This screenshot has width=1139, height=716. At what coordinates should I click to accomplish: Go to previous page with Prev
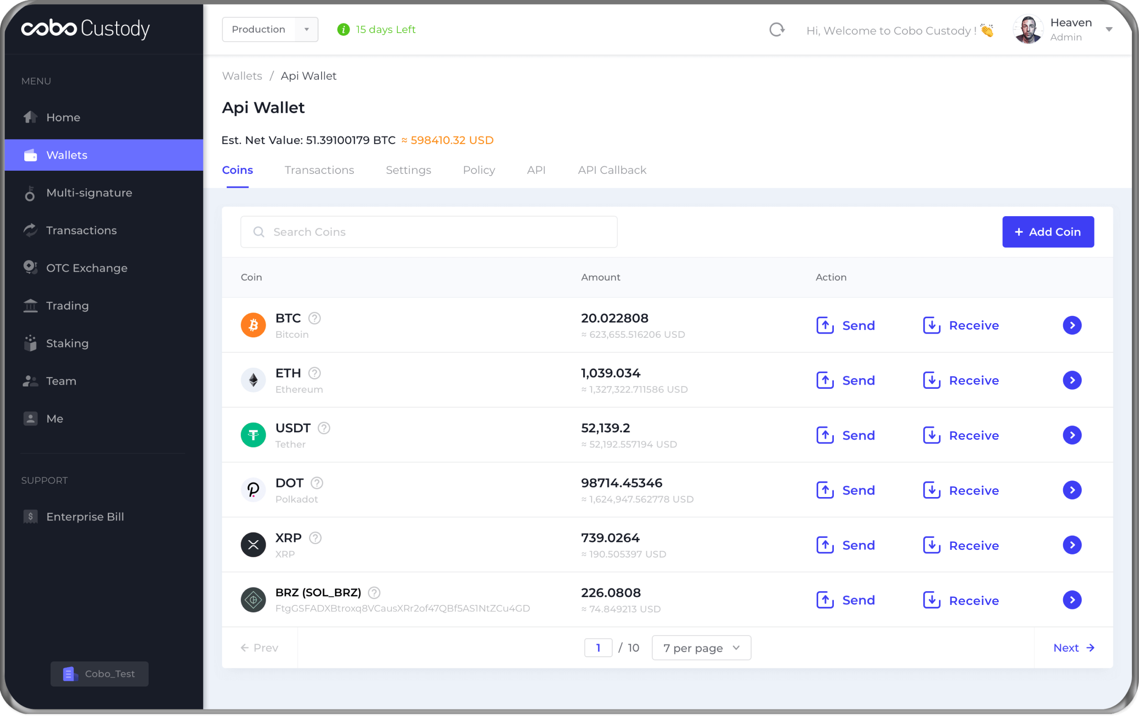[259, 647]
